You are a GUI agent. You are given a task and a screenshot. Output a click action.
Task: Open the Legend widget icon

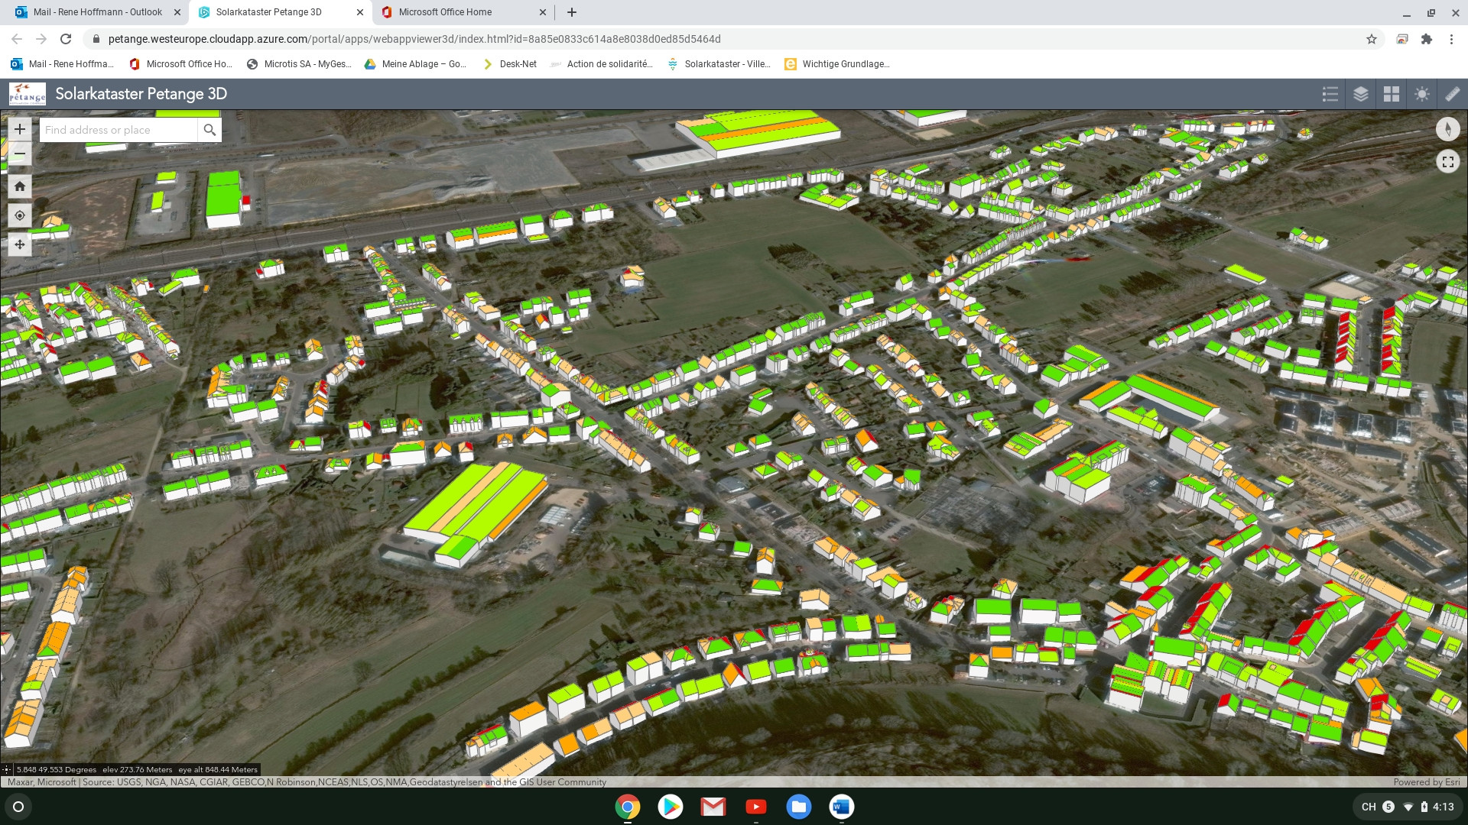[1330, 94]
